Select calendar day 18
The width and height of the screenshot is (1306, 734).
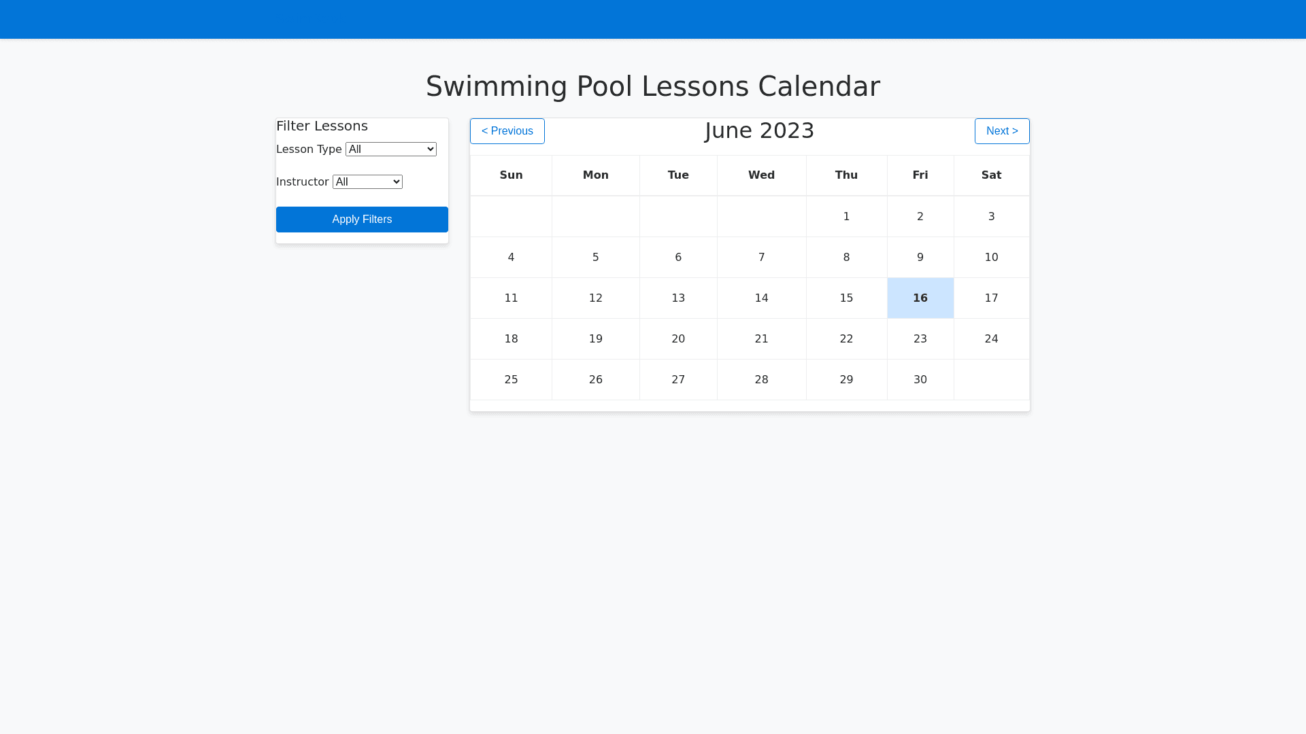tap(511, 339)
